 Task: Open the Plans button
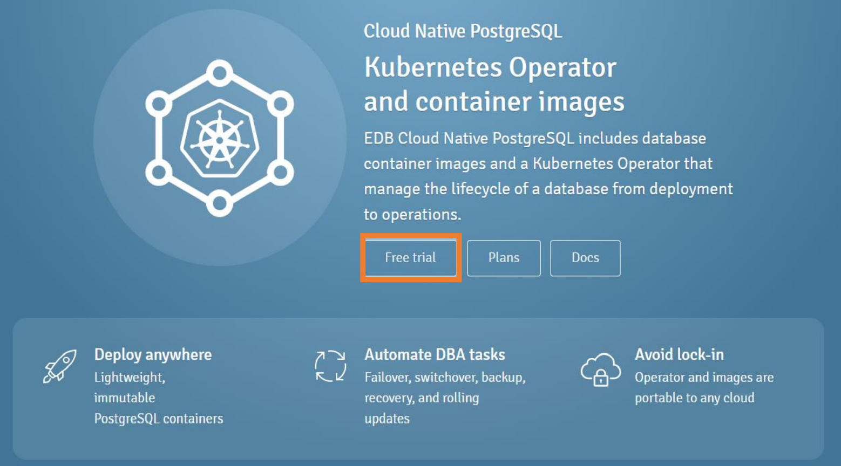504,258
